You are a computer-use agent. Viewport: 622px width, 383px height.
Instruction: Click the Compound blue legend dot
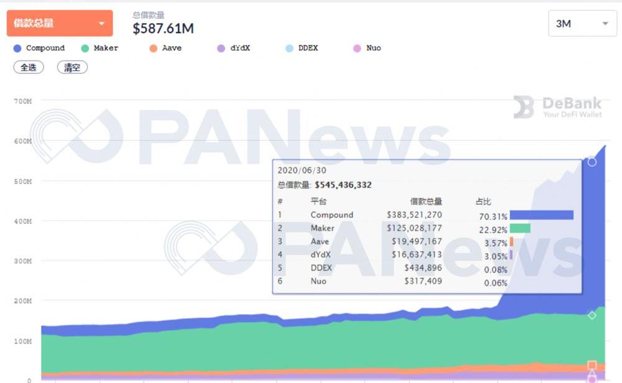[x=17, y=48]
